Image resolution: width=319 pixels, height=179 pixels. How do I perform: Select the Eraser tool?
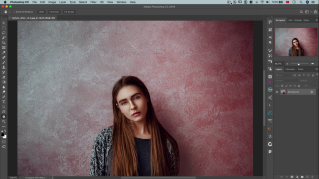pos(3,77)
